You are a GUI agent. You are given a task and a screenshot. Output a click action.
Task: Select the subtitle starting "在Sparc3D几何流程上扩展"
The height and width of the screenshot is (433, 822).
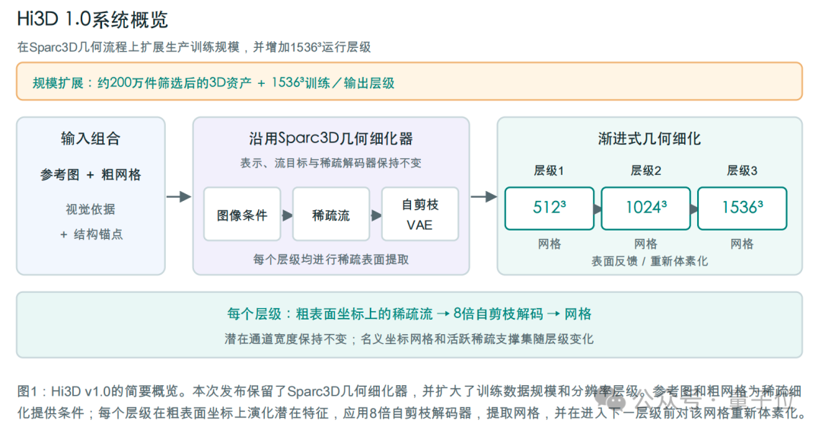coord(194,47)
